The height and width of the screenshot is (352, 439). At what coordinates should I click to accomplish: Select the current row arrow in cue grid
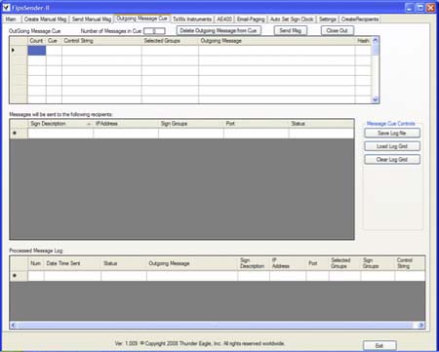point(13,50)
